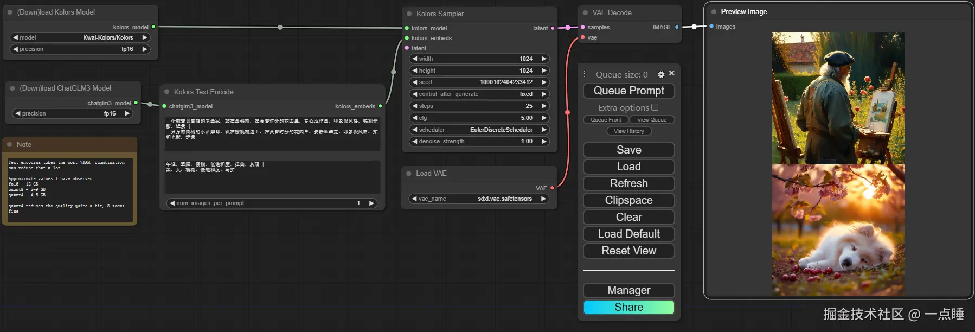This screenshot has height=332, width=975.
Task: Open control_after_generate fixed dropdown
Action: (x=479, y=94)
